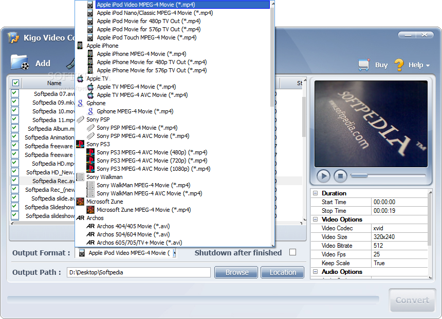Image resolution: width=442 pixels, height=319 pixels.
Task: Toggle the select-all checkbox in Name header
Action: pyautogui.click(x=15, y=83)
